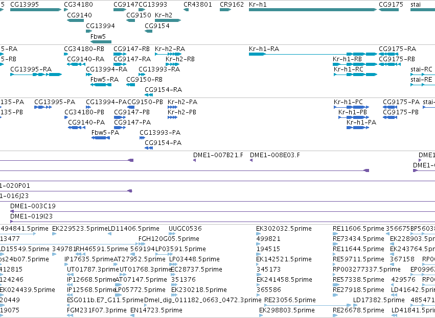
Task: Click the FGH120G05.5prime EST label
Action: pos(169,239)
